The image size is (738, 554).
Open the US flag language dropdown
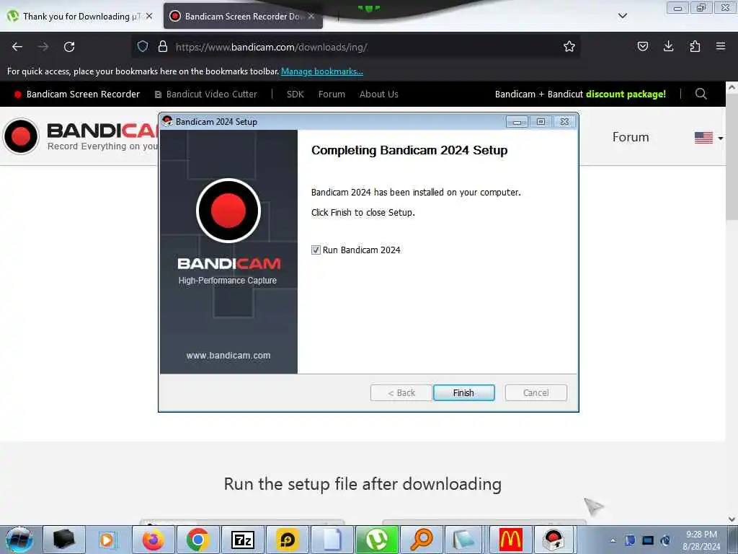[x=708, y=138]
